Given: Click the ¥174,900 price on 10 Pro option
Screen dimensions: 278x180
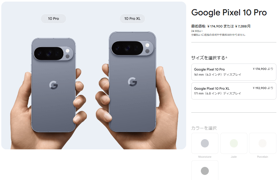Looking at the screenshot, I should click(263, 69).
